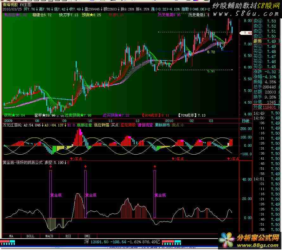This screenshot has height=250, width=282.
Task: Click the 买① 7.49 bid row
Action: 265,46
